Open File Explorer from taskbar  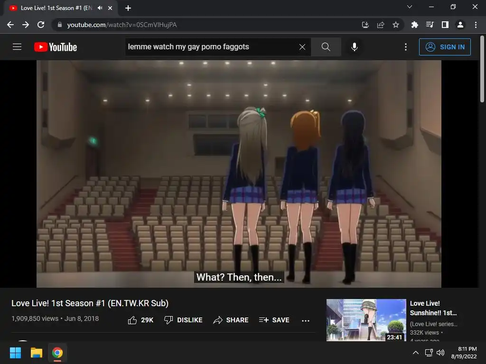(x=37, y=353)
